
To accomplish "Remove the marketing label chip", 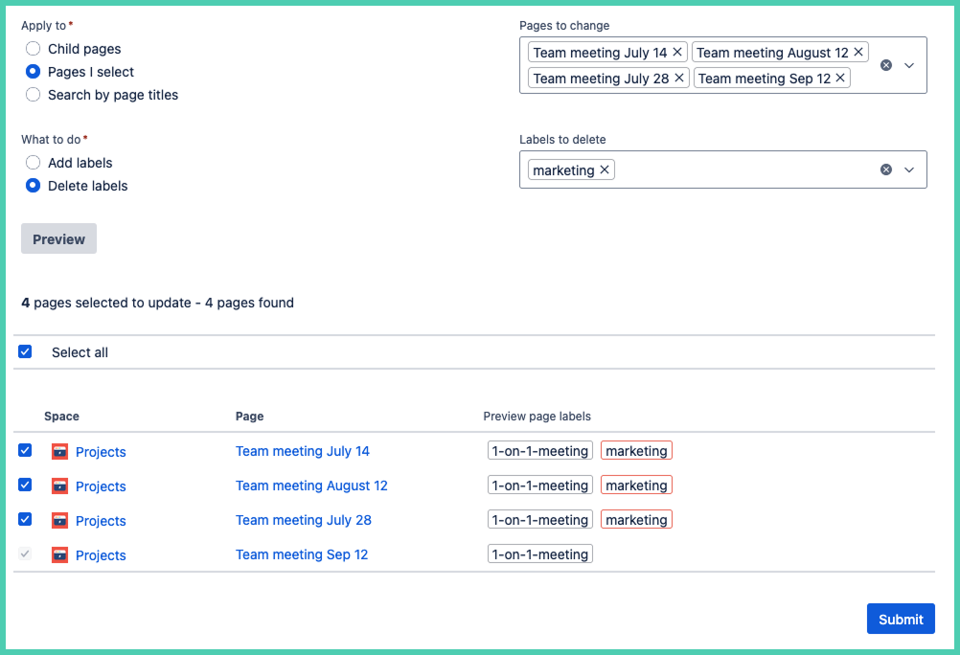I will point(605,170).
